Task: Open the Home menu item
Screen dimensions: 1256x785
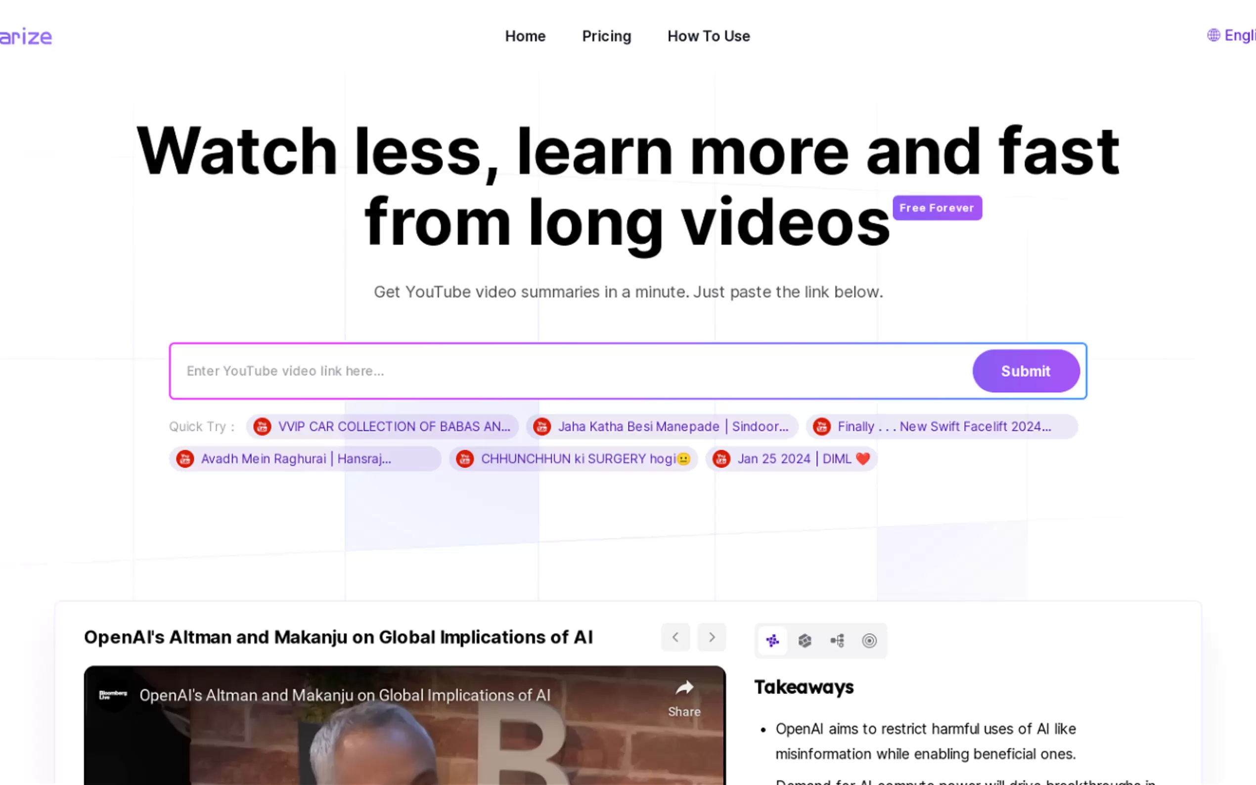Action: (x=525, y=36)
